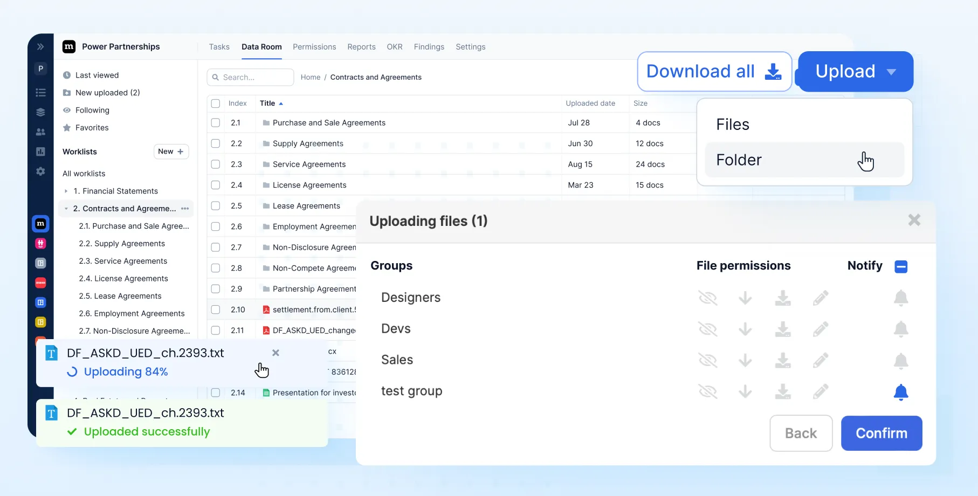Image resolution: width=978 pixels, height=496 pixels.
Task: Toggle hidden visibility for test group
Action: point(708,391)
